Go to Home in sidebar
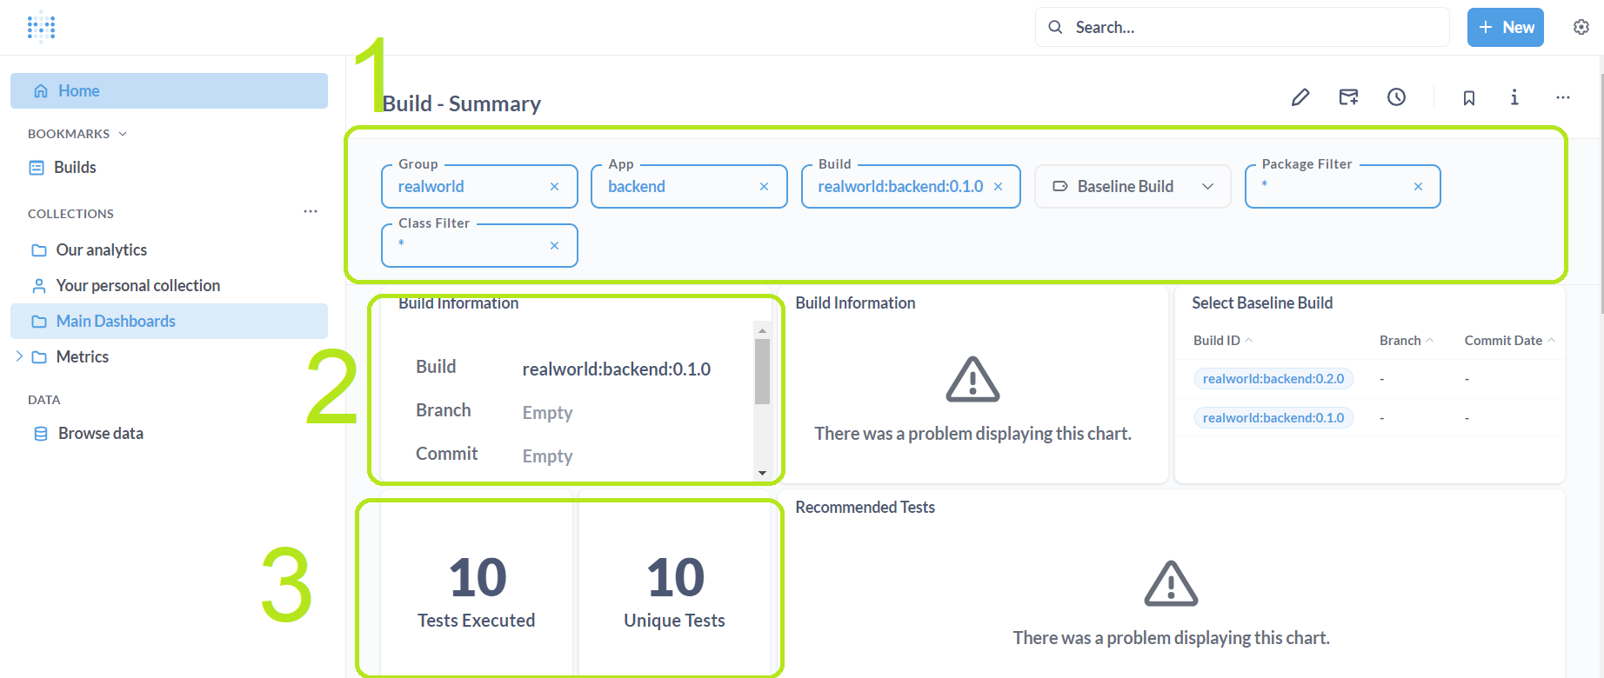Viewport: 1604px width, 678px height. pyautogui.click(x=169, y=91)
